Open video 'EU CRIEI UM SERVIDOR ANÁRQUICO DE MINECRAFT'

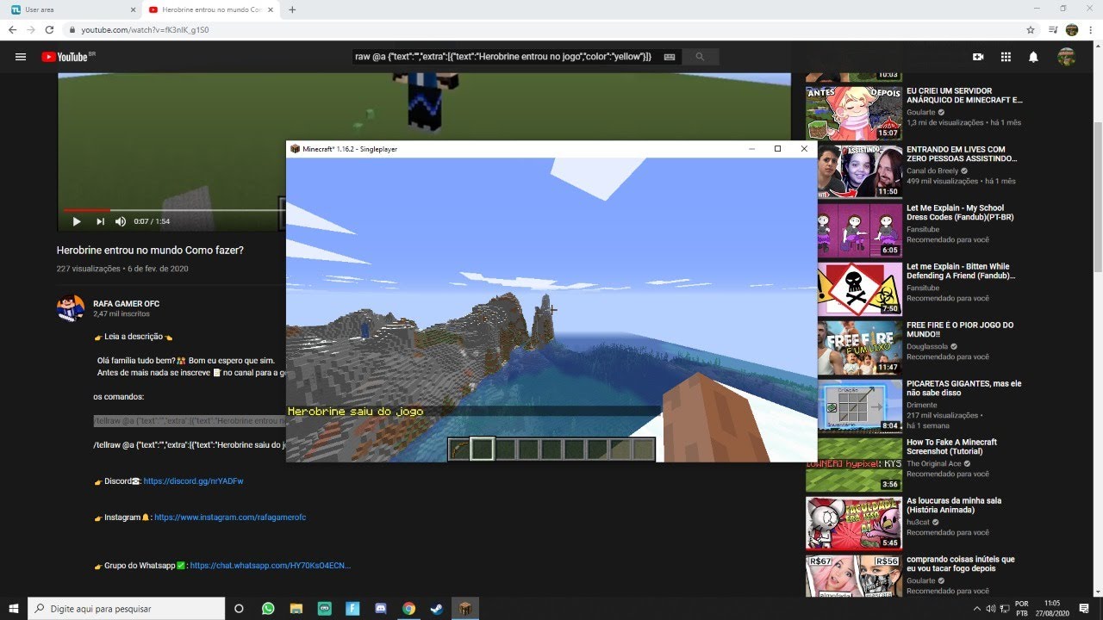(x=964, y=96)
